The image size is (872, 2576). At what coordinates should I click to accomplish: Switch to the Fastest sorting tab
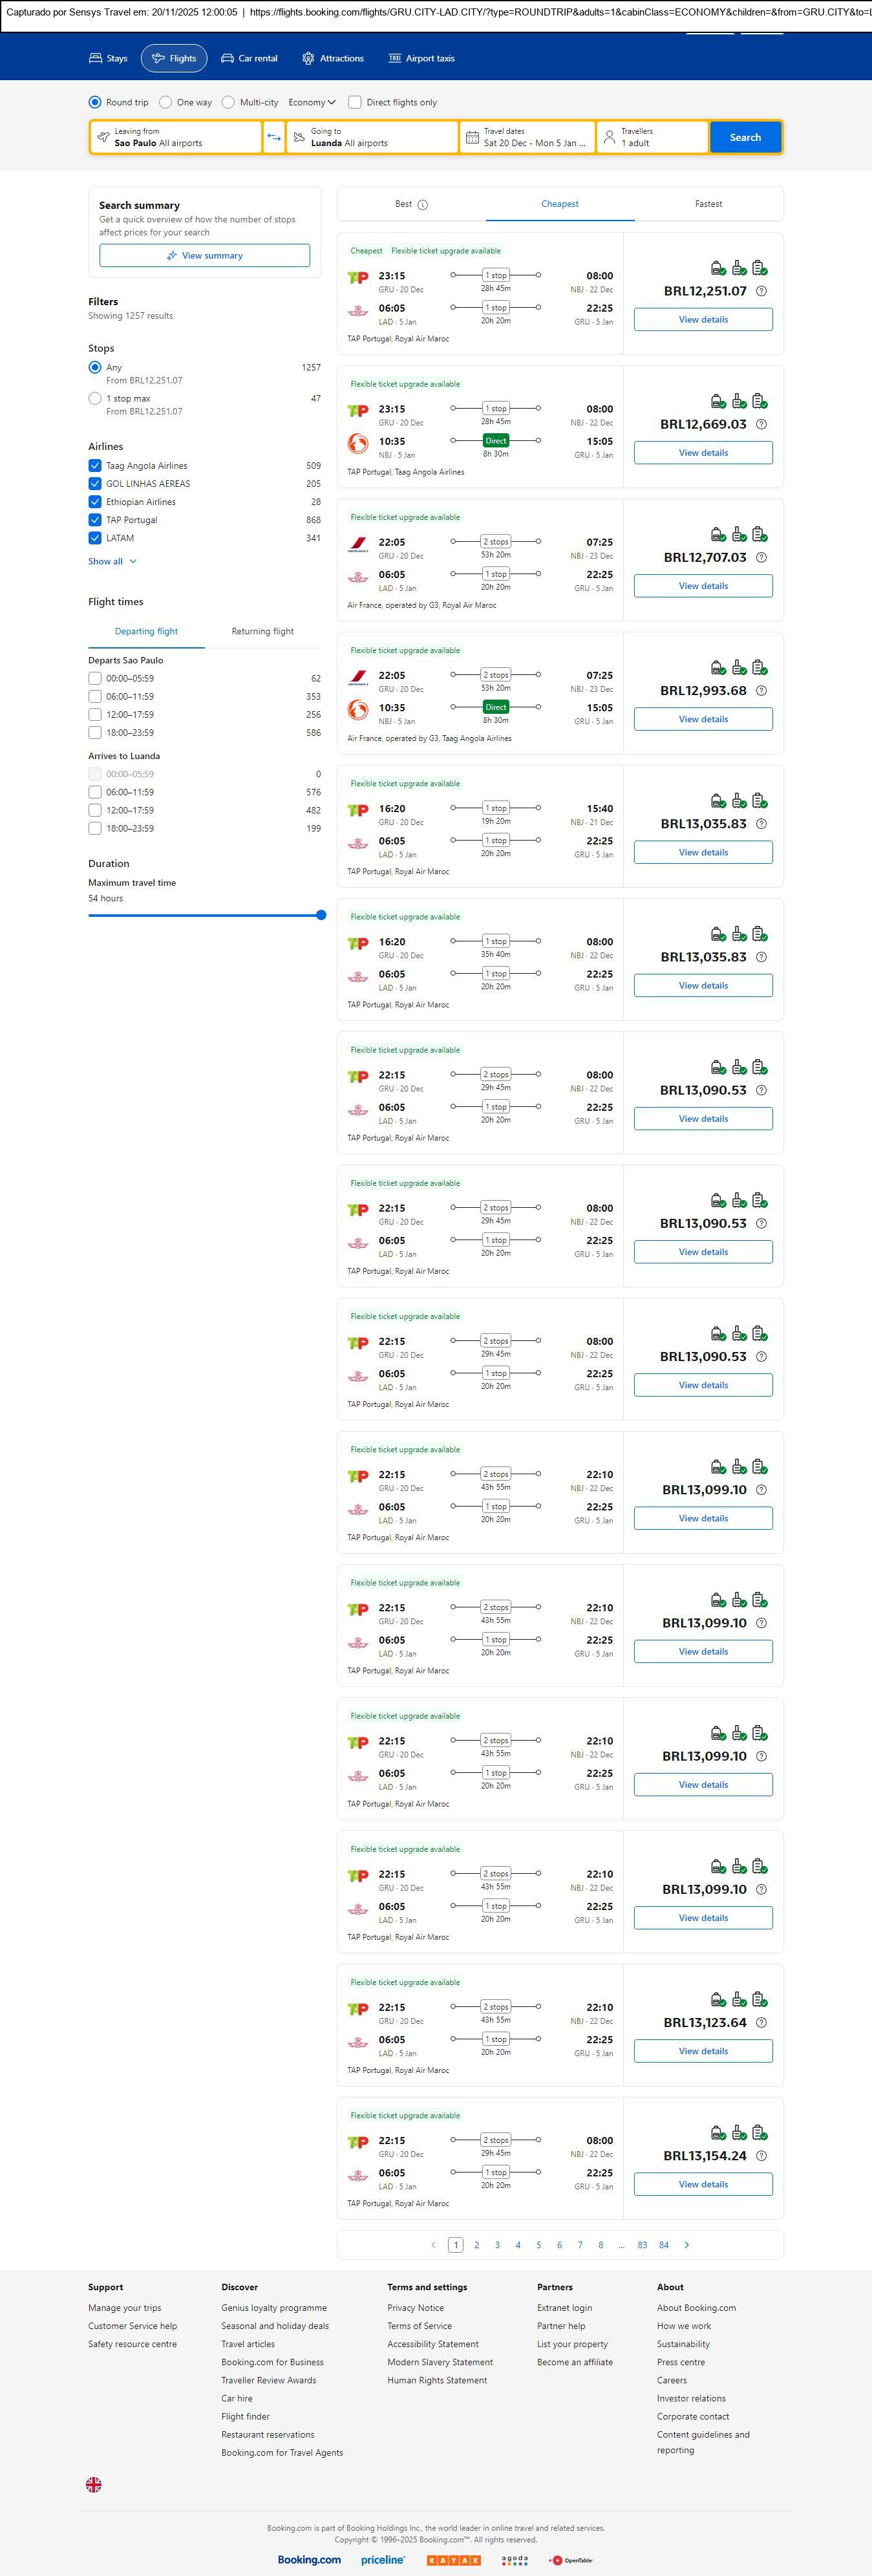[708, 204]
